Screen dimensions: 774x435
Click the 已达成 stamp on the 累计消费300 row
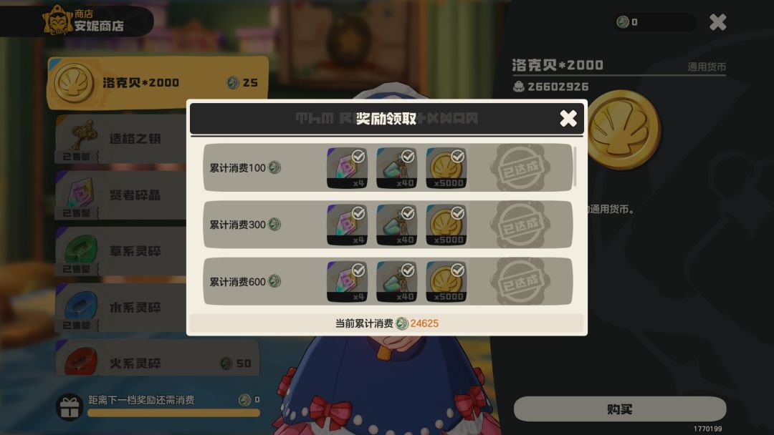pyautogui.click(x=520, y=225)
